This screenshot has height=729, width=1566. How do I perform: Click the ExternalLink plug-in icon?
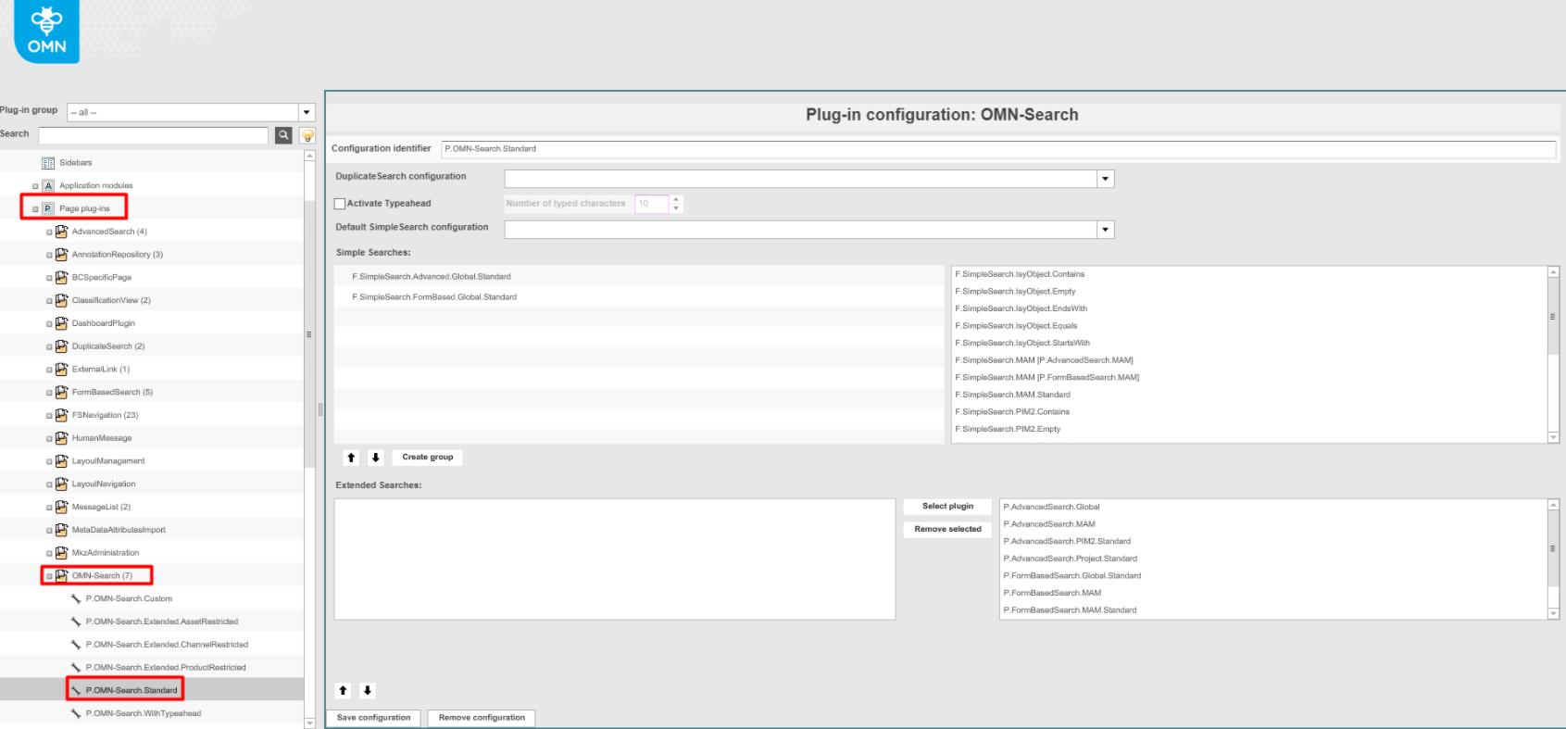tap(61, 369)
